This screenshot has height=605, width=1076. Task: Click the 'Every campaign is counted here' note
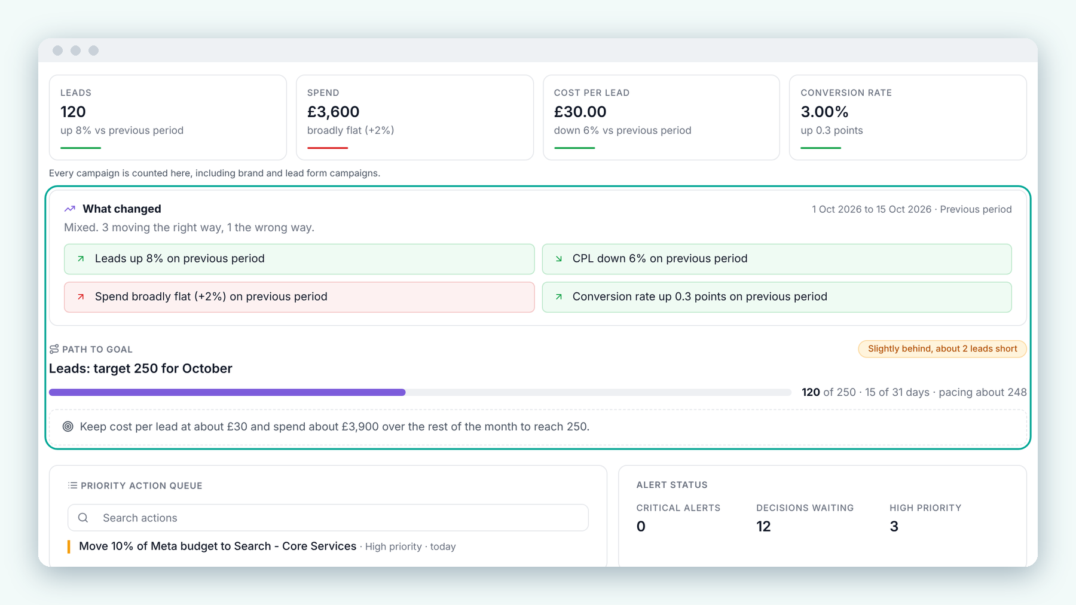point(215,173)
